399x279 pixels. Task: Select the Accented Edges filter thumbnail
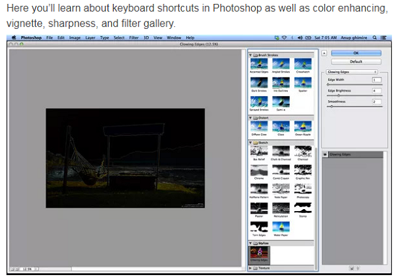tap(260, 66)
